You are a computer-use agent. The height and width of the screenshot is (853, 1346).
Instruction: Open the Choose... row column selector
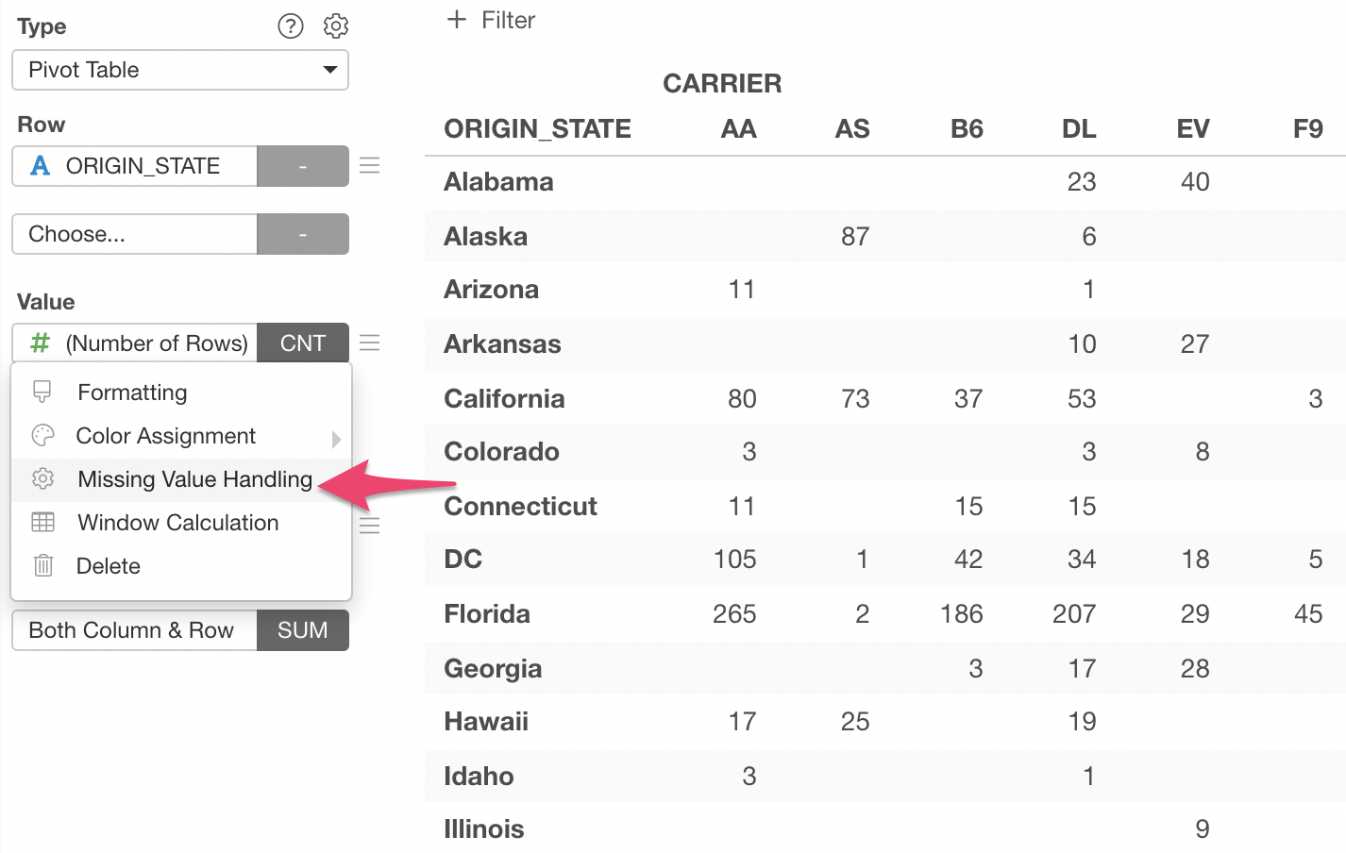tap(135, 234)
